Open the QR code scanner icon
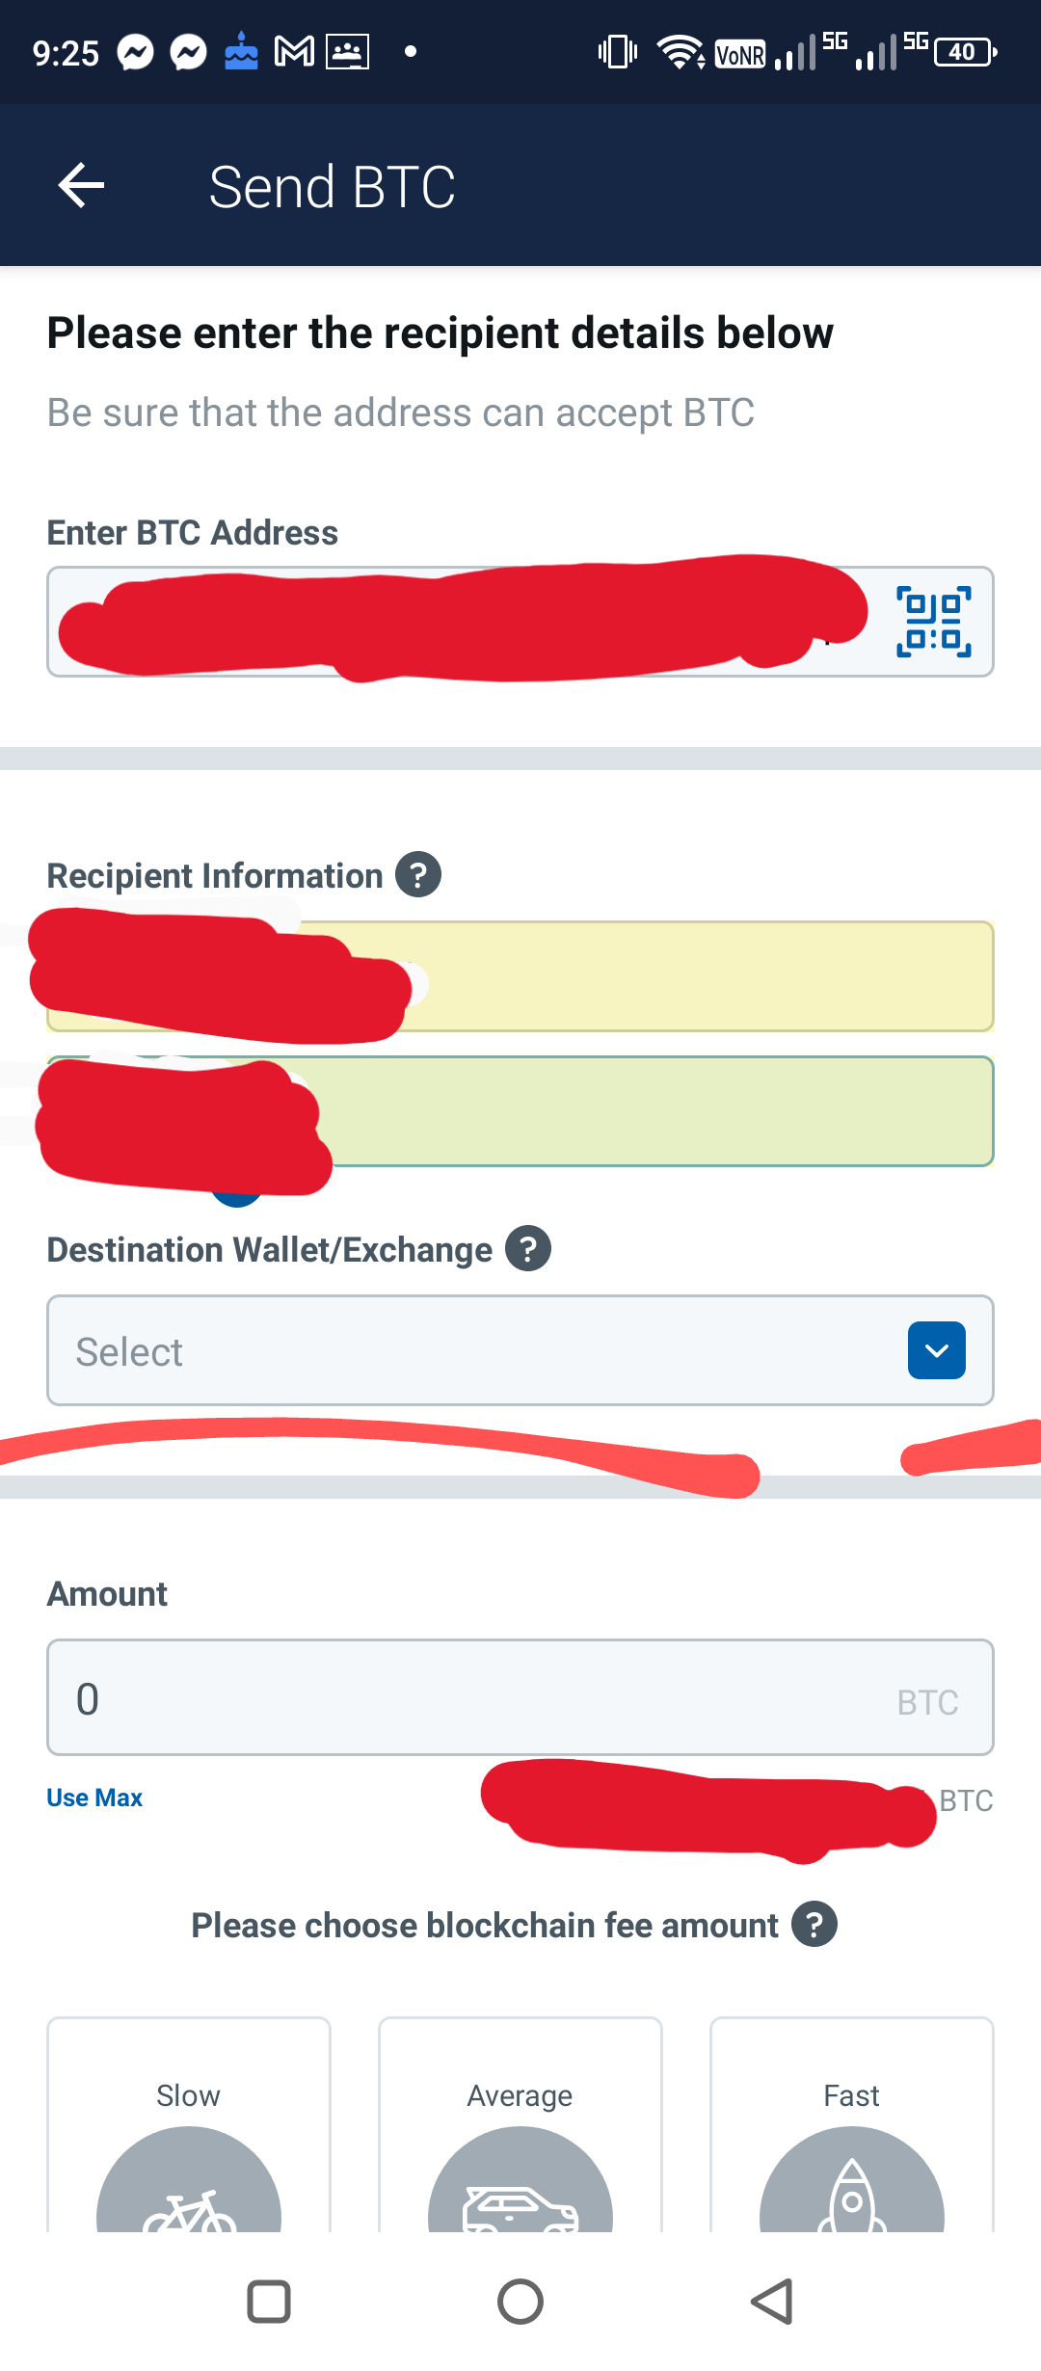Image resolution: width=1041 pixels, height=2371 pixels. [933, 622]
